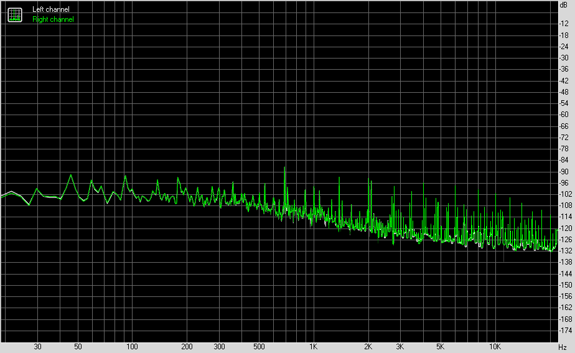Click the Hz axis unit label

[563, 347]
